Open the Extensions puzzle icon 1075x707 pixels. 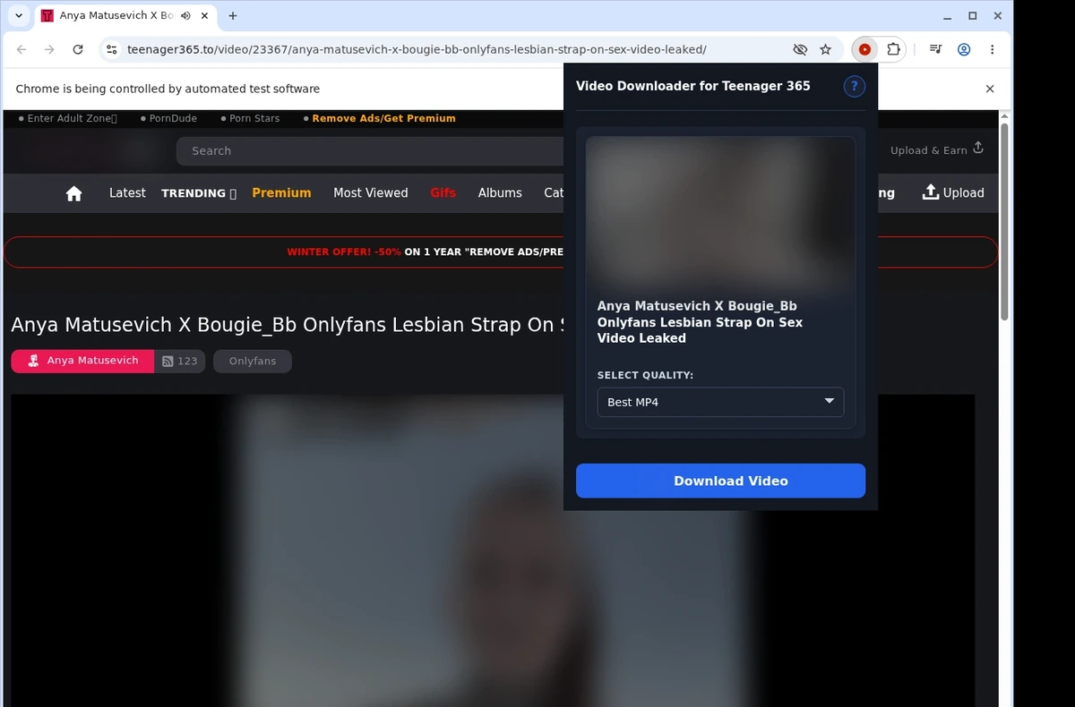point(893,50)
